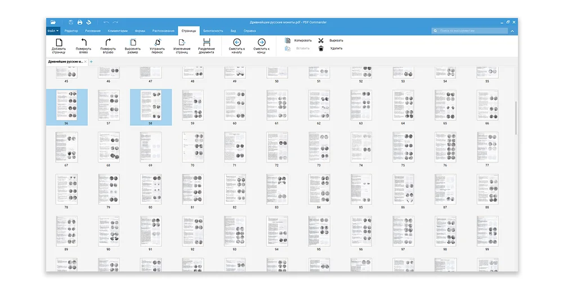This screenshot has height=290, width=563.
Task: Open the Вид tab
Action: 234,31
